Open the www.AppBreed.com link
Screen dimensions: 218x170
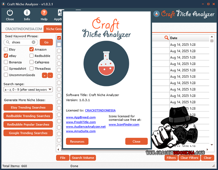coord(81,117)
